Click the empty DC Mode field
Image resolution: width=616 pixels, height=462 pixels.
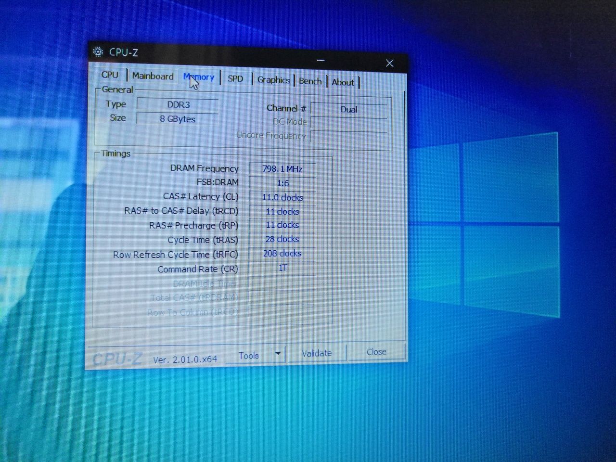[349, 123]
